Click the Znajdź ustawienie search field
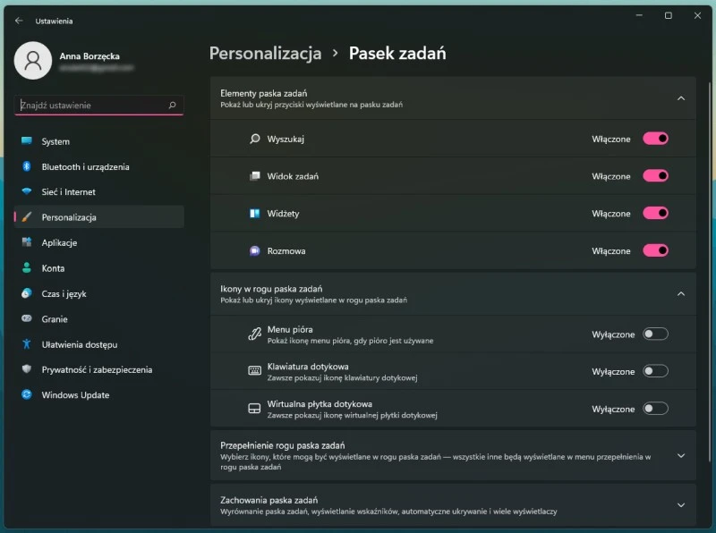716x533 pixels. [98, 105]
